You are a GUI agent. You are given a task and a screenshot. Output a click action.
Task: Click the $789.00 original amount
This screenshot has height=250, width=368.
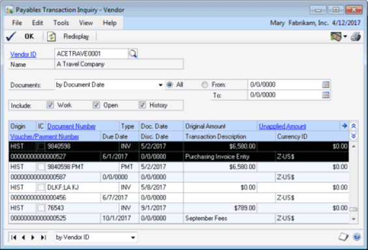(x=244, y=208)
